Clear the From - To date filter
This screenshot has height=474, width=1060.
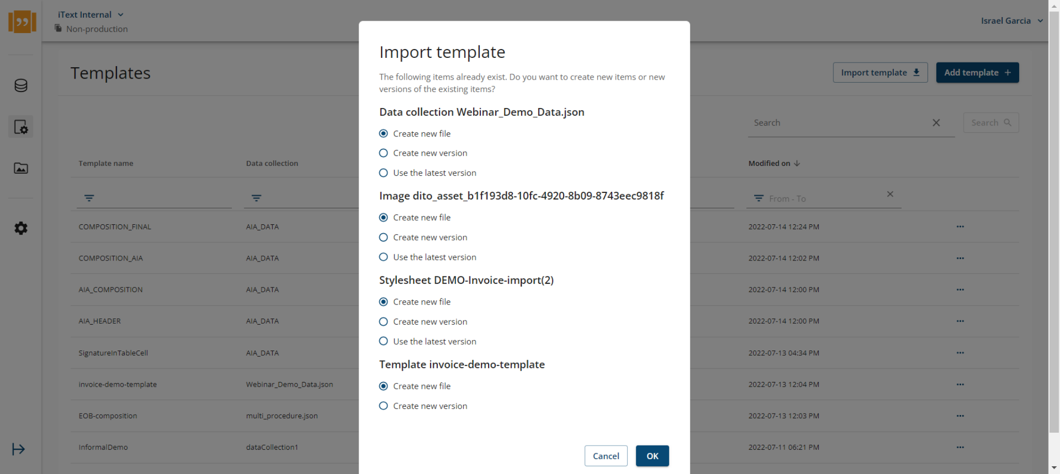(890, 194)
